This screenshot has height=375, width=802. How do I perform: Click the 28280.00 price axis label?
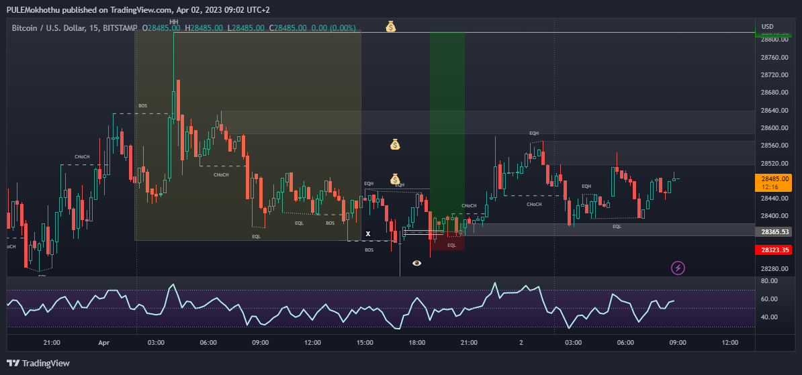click(774, 269)
